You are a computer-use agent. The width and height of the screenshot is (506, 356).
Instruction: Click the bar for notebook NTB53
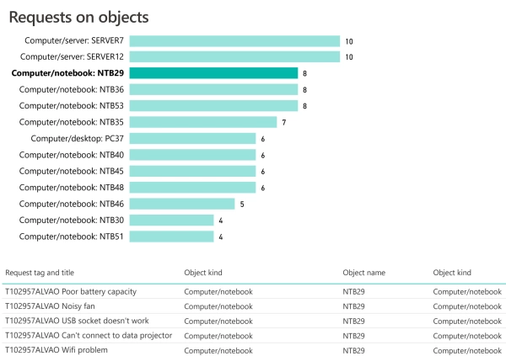pyautogui.click(x=213, y=105)
